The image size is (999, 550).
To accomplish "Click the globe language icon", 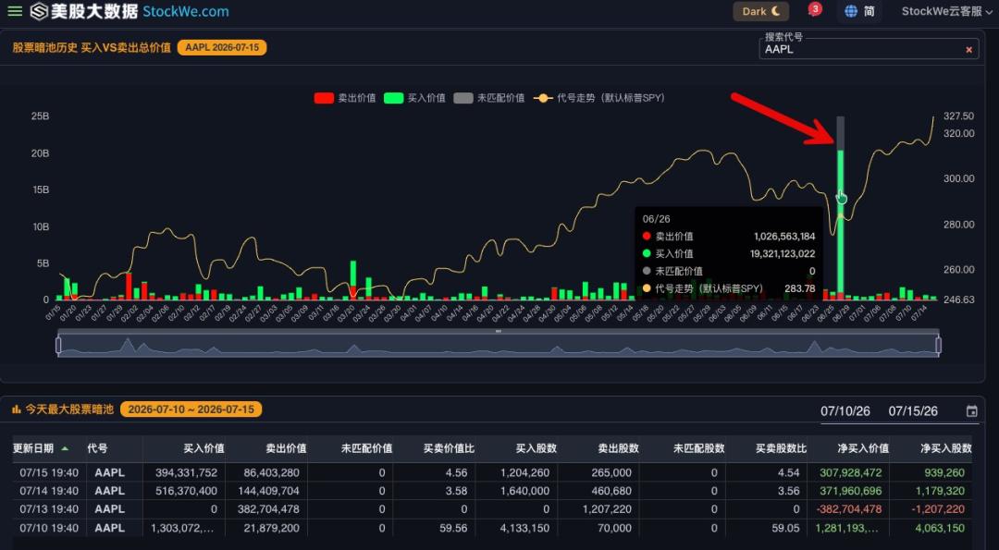I will click(851, 11).
